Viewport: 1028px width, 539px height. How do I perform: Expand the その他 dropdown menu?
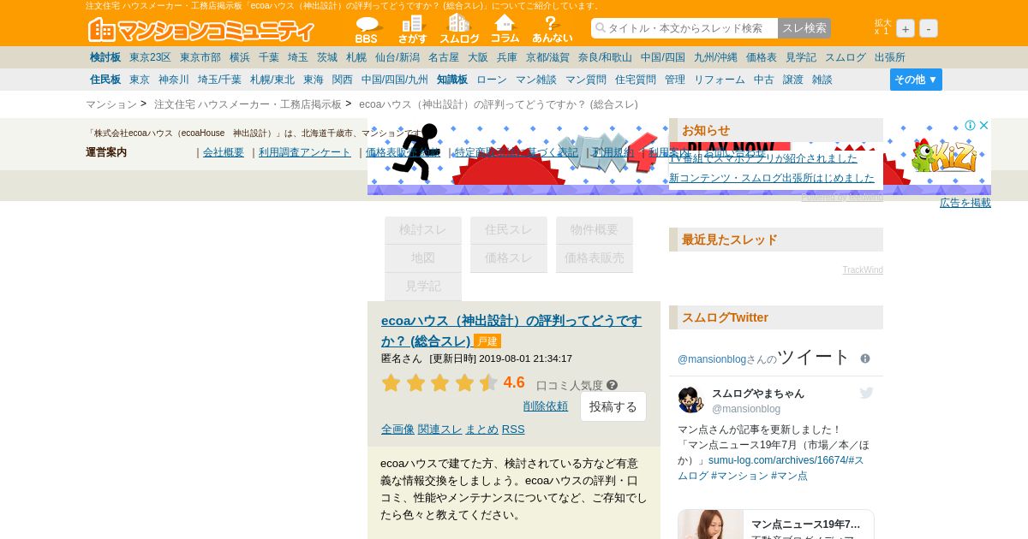point(916,80)
